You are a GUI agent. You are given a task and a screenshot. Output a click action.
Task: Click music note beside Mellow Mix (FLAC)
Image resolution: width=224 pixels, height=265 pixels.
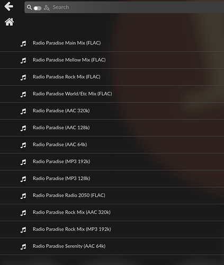click(23, 60)
